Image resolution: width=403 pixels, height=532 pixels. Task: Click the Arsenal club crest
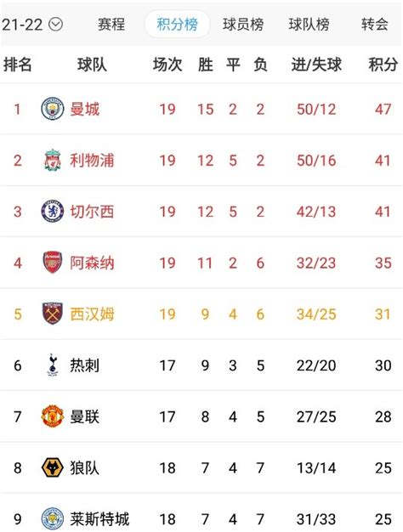pyautogui.click(x=52, y=263)
